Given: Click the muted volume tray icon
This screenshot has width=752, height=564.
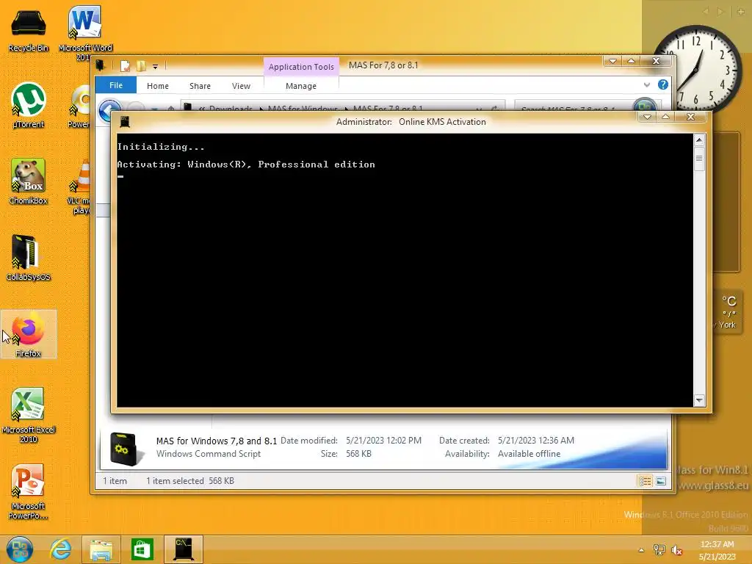Looking at the screenshot, I should [x=676, y=550].
